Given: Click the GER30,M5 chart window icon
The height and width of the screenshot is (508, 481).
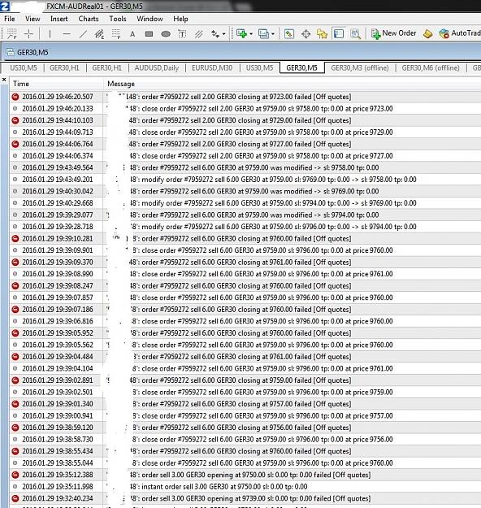Looking at the screenshot, I should click(11, 52).
